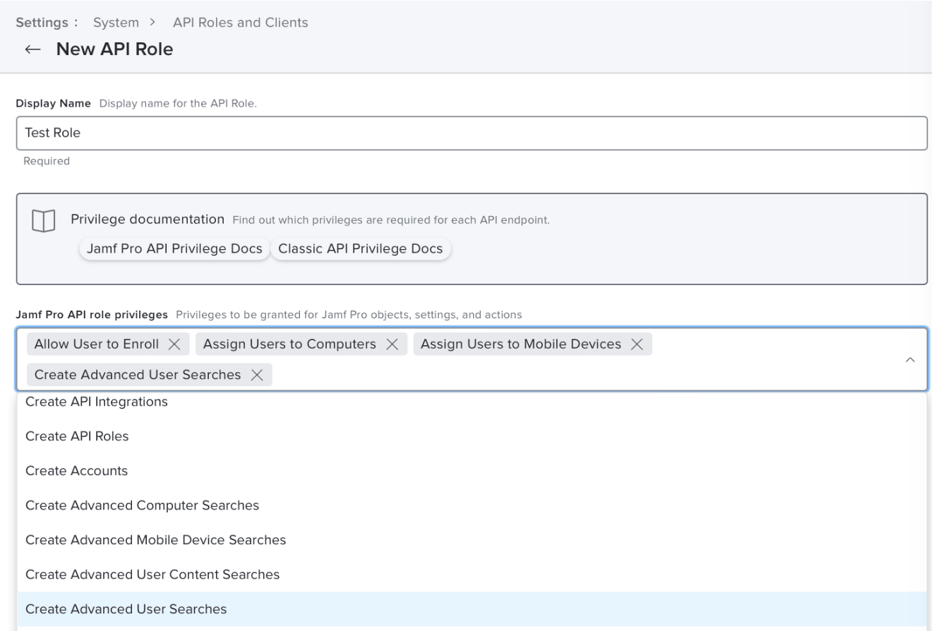Click the Display Name field label
936x631 pixels.
coord(54,104)
